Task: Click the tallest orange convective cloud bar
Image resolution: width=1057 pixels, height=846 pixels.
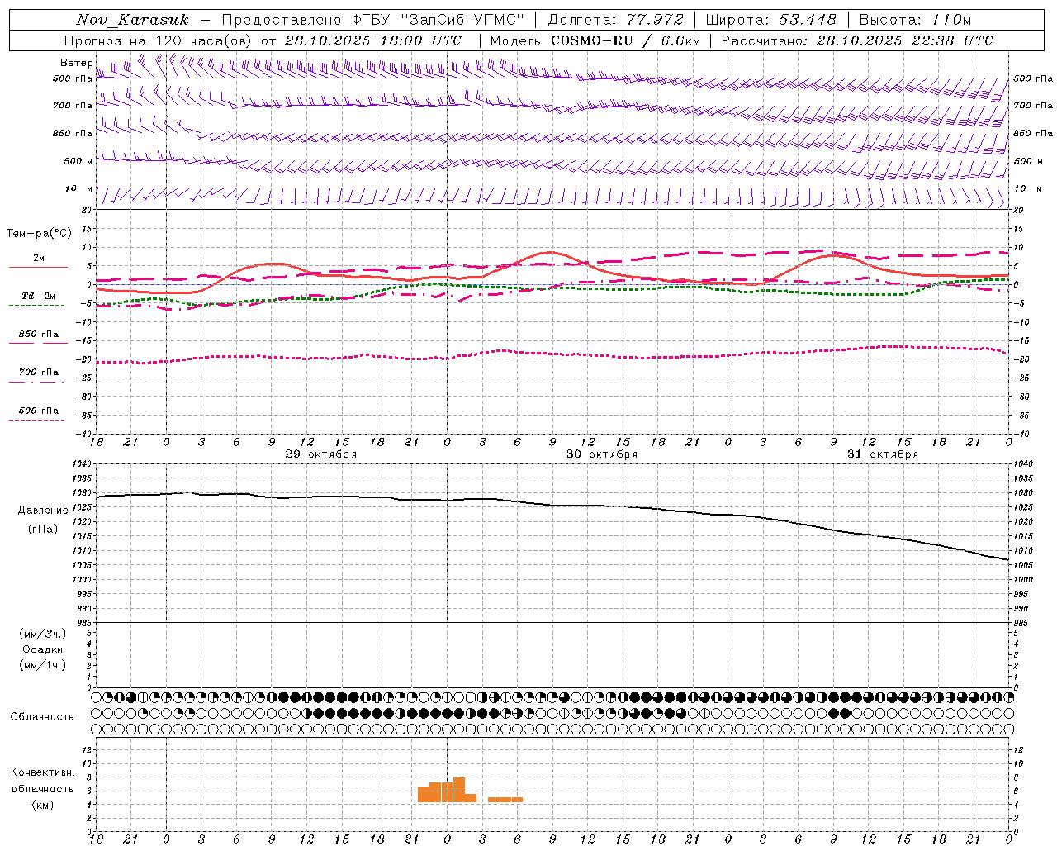Action: point(459,789)
